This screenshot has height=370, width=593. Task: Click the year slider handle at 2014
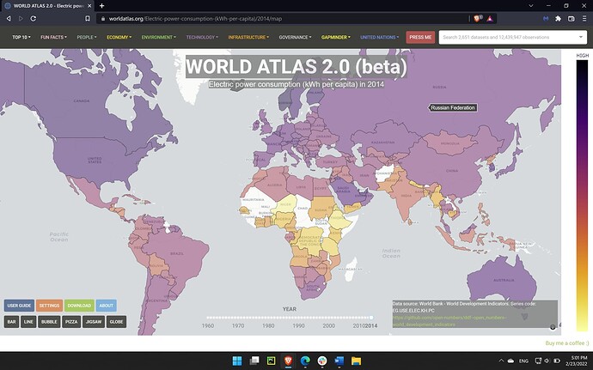pyautogui.click(x=371, y=318)
